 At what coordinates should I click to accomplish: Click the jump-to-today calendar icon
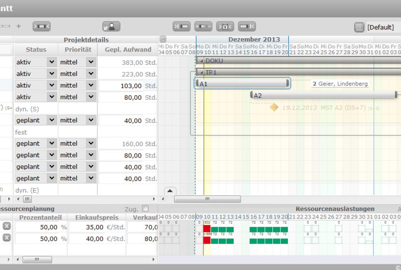[225, 27]
